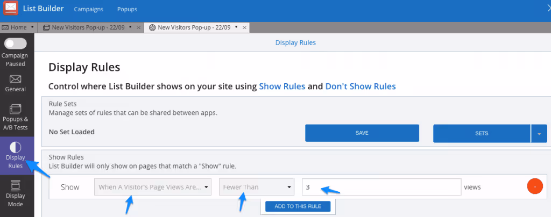Follow the Show Rules link

[282, 86]
